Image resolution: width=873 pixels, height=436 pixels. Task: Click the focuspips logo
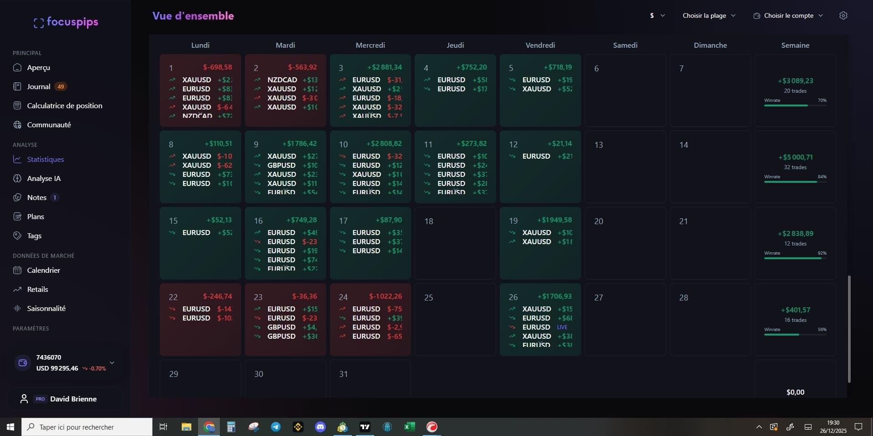66,22
